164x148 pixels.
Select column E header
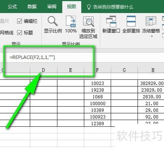(x=70, y=70)
